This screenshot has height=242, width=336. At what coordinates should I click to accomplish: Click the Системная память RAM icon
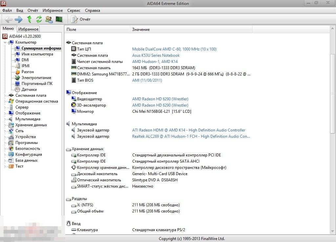click(x=74, y=68)
